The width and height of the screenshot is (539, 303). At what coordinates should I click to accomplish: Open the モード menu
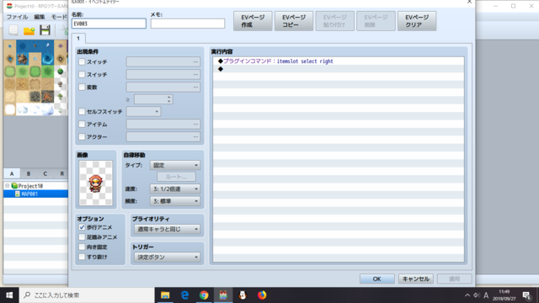click(x=59, y=17)
